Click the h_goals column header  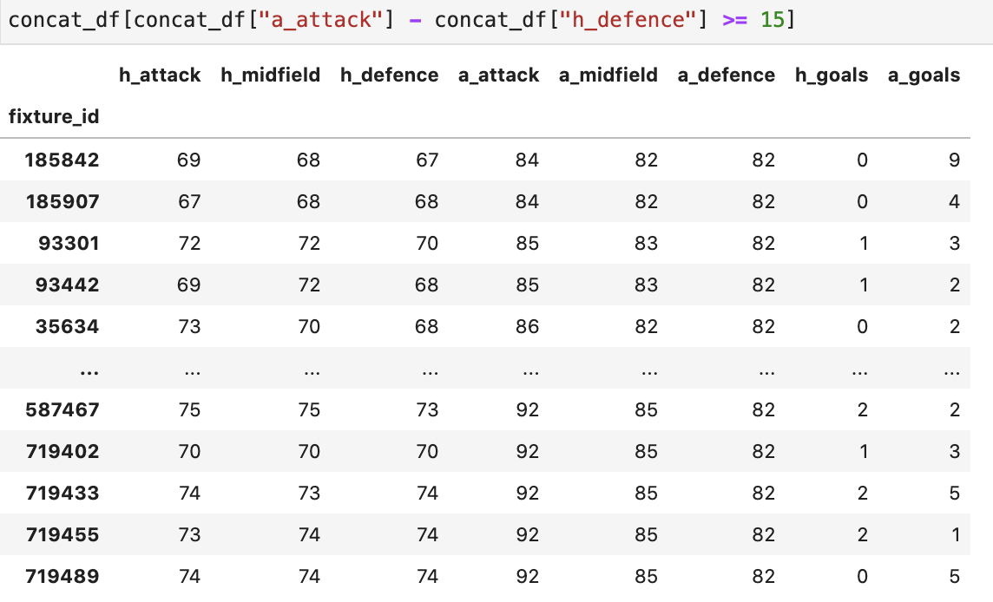click(832, 75)
